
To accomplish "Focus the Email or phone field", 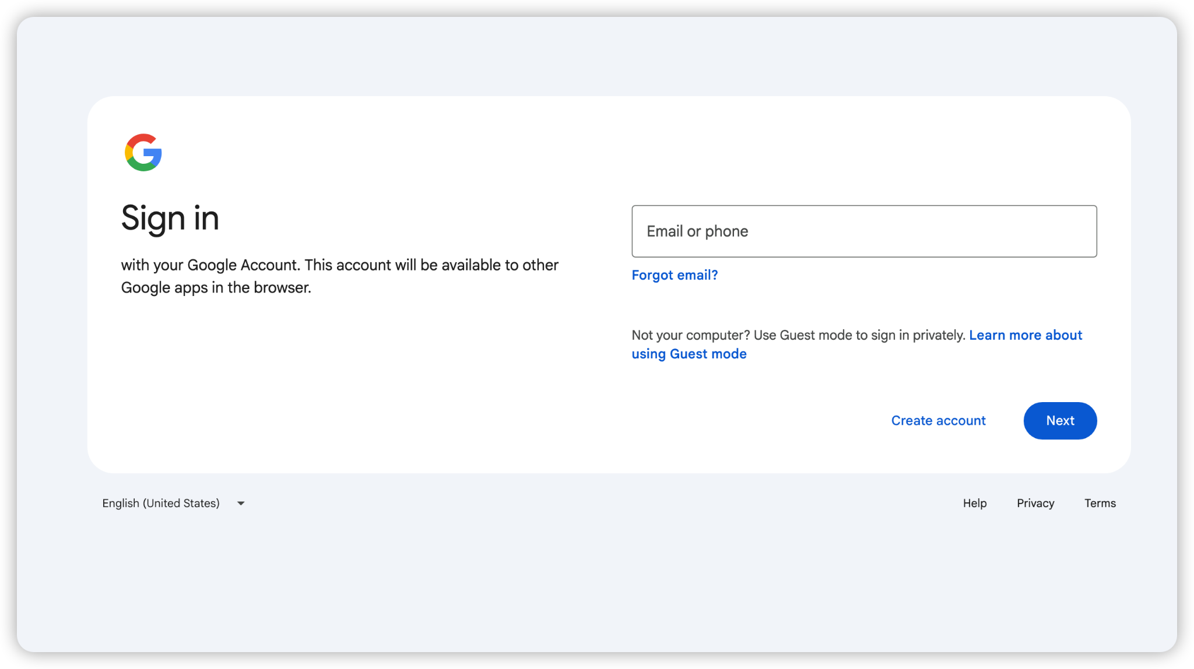I will tap(864, 231).
